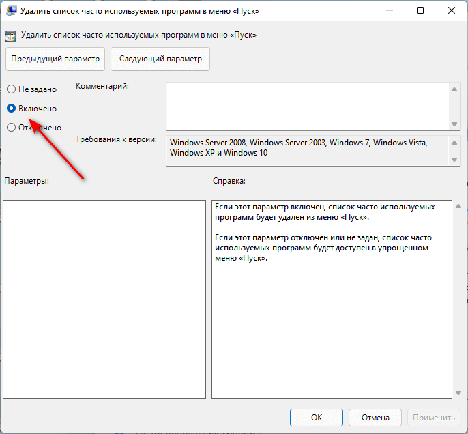Click the «Применить» button
468x434 pixels.
434,418
